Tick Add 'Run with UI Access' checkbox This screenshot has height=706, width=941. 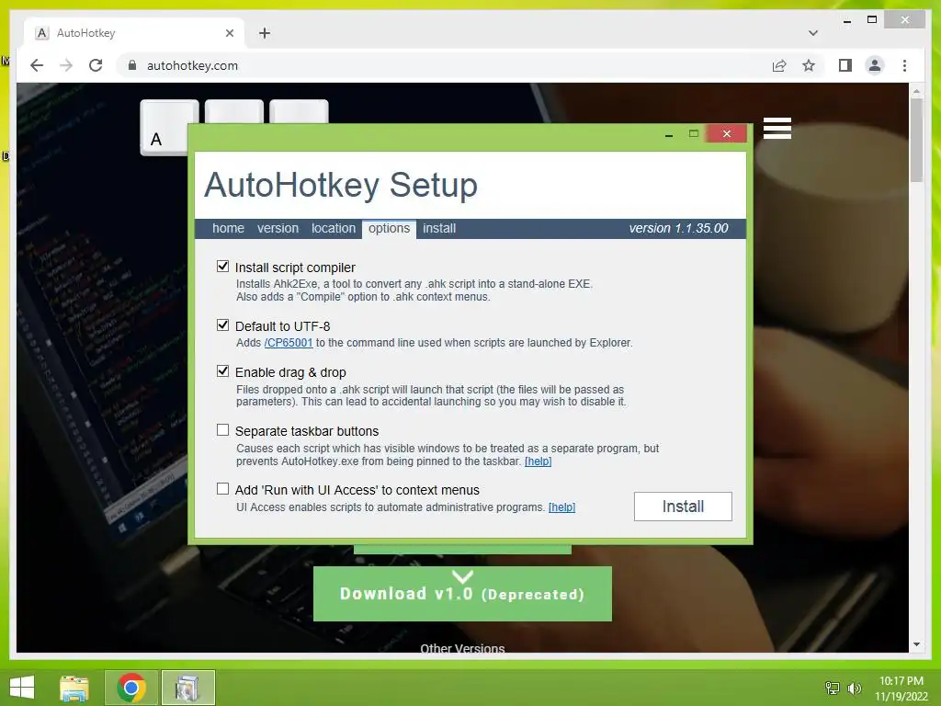pos(222,489)
